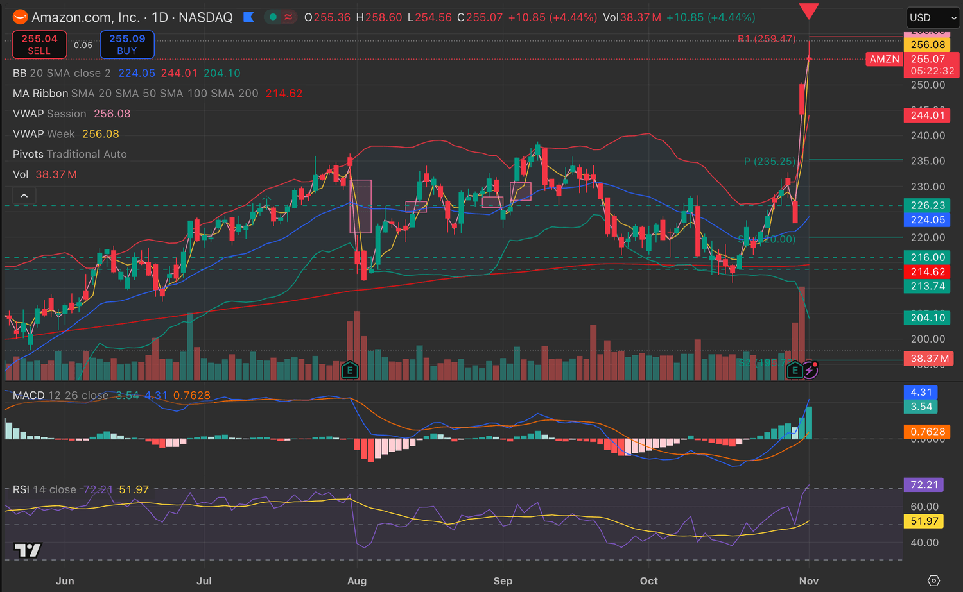Select the MACD indicator label
The width and height of the screenshot is (963, 592).
coord(28,395)
